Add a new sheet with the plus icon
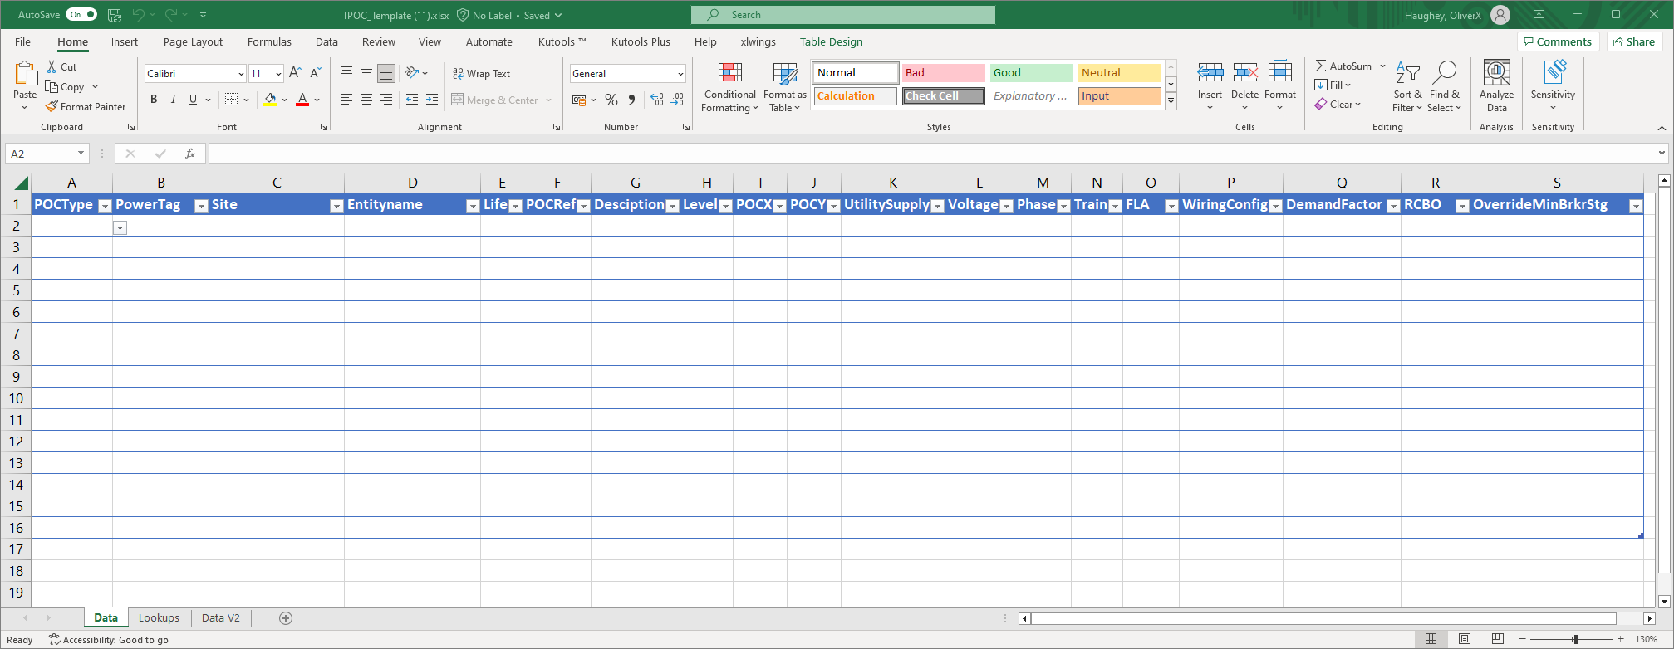 (286, 618)
